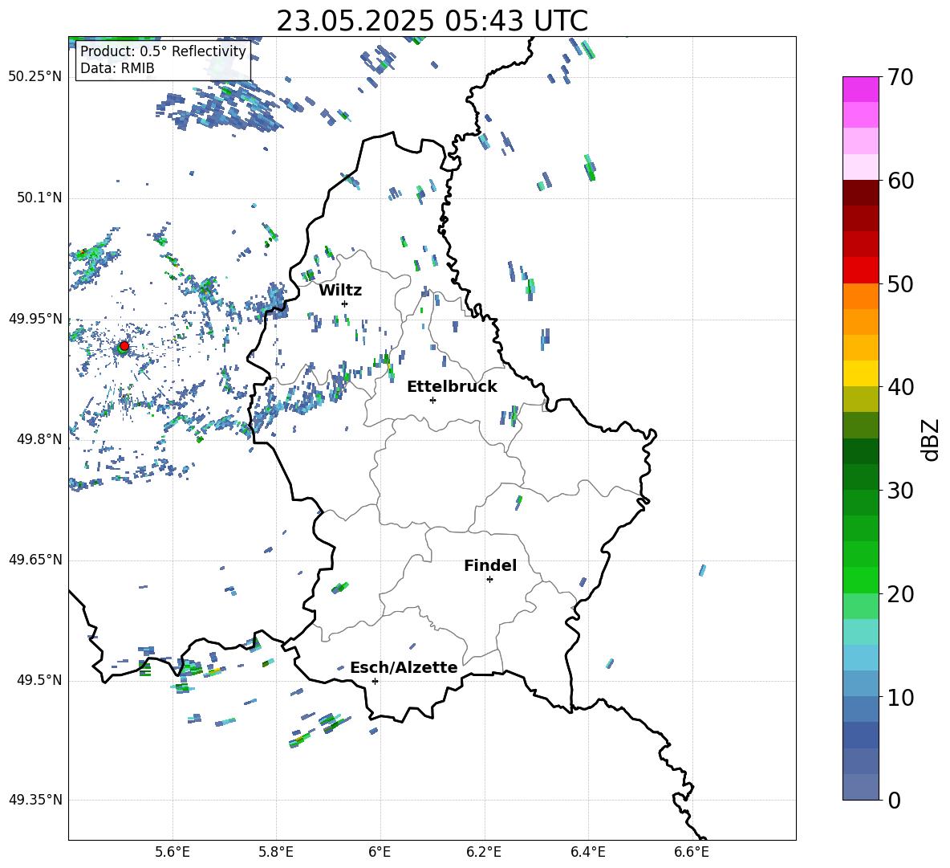Click the 5.6°E longitude label
950x868 pixels.
point(173,852)
